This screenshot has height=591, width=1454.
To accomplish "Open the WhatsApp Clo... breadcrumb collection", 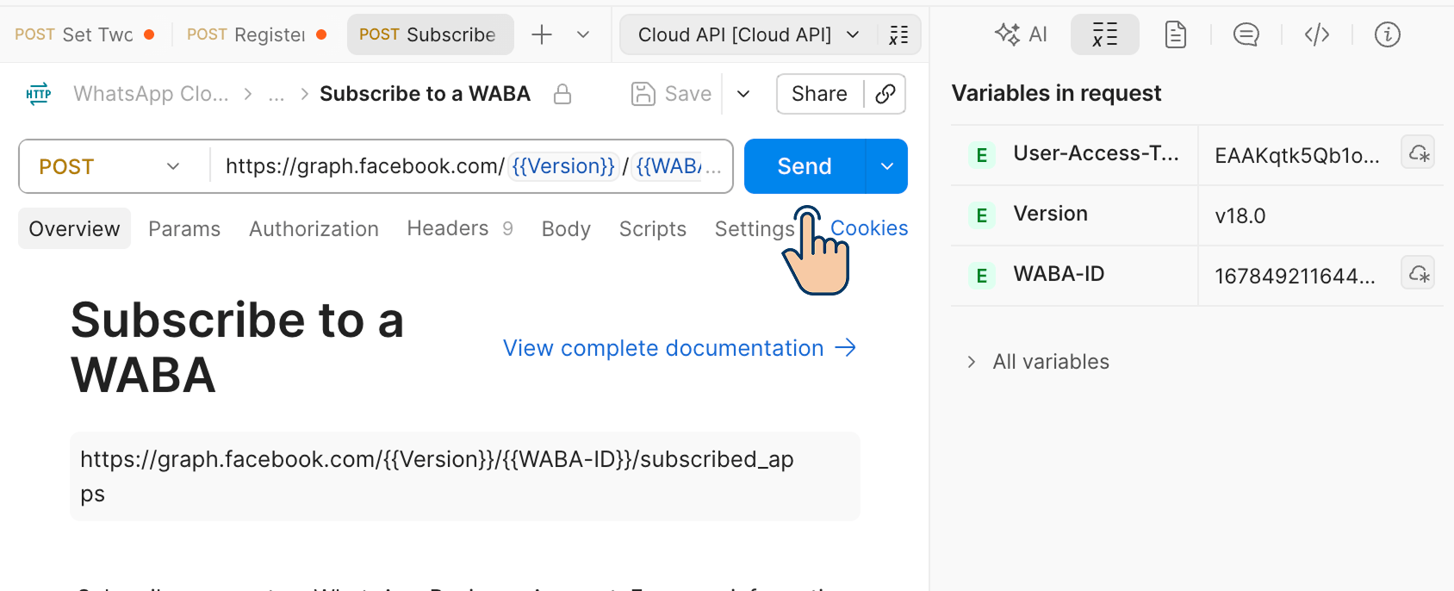I will click(151, 94).
